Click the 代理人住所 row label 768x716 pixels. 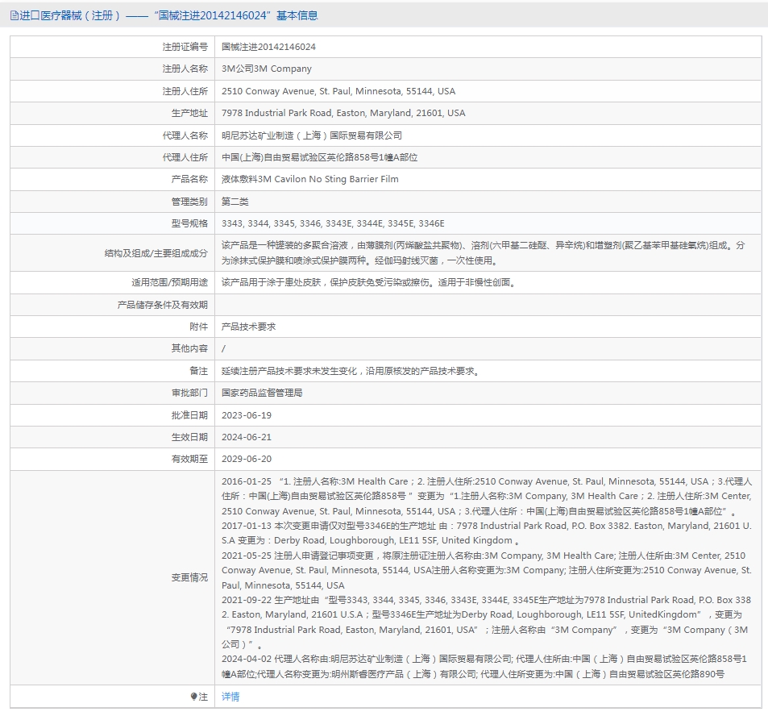point(185,157)
